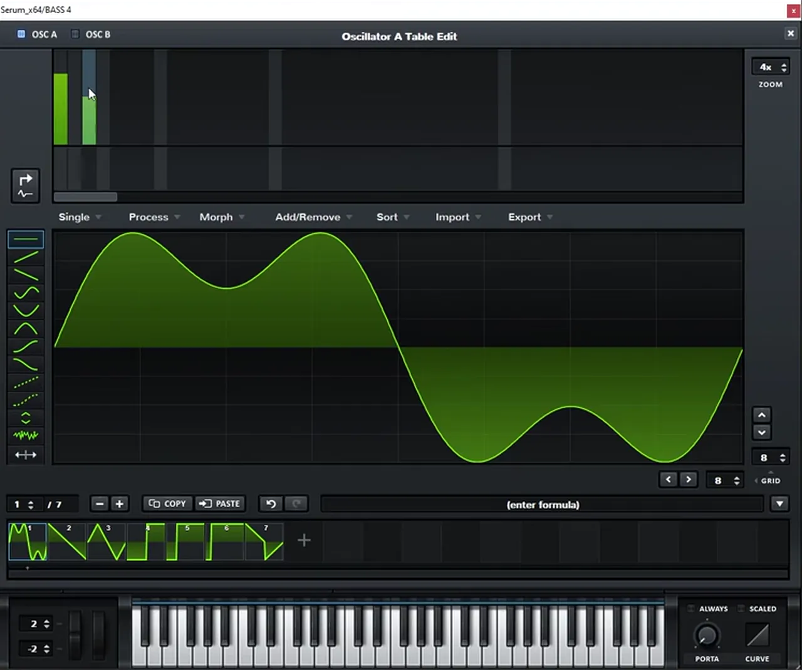
Task: Select the horizontal double-arrow tool
Action: [26, 455]
